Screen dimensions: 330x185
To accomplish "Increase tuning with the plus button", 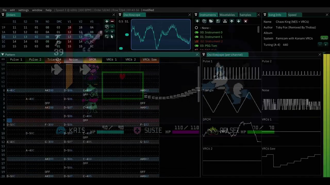I will [326, 45].
